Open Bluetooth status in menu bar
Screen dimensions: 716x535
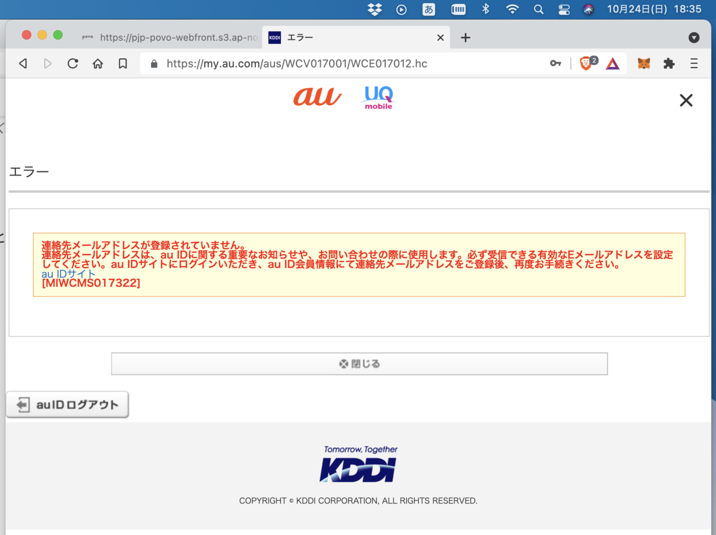485,9
